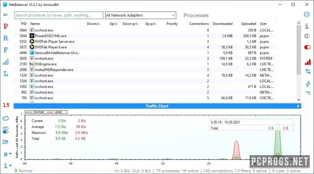314x174 pixels.
Task: Click the right sidebar menu lines icon
Action: 308,93
